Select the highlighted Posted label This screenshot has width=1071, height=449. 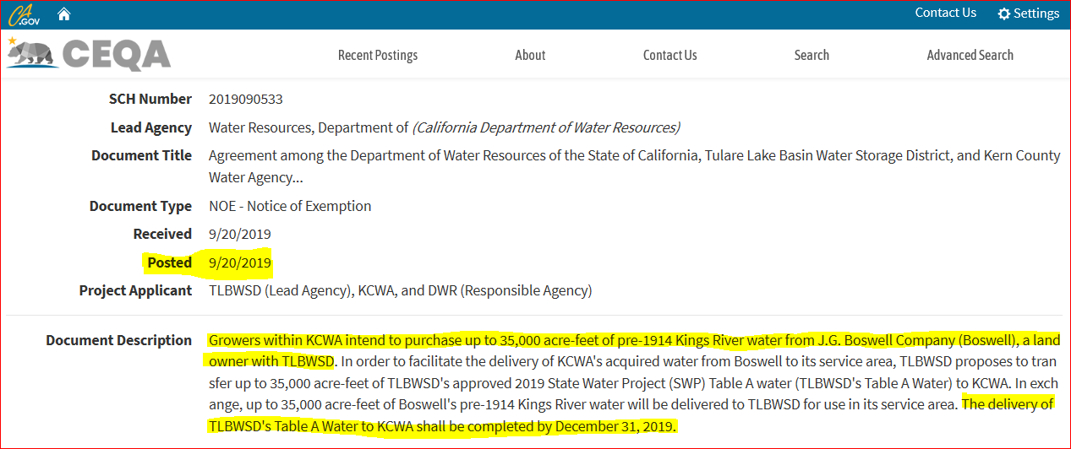[169, 262]
